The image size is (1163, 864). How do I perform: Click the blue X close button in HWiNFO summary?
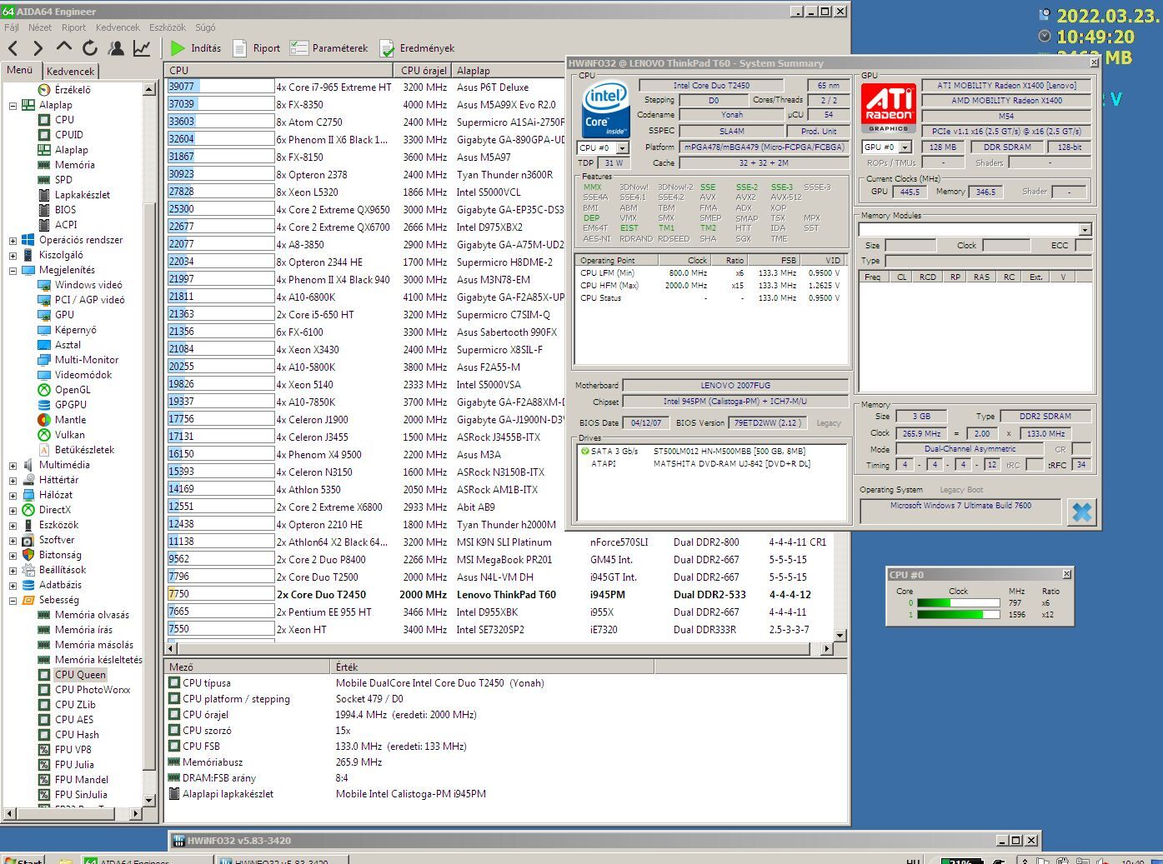click(1081, 512)
